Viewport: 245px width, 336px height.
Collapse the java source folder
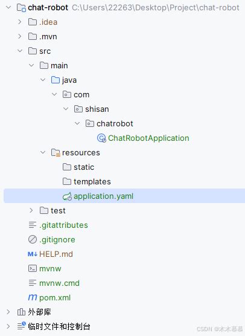point(43,80)
